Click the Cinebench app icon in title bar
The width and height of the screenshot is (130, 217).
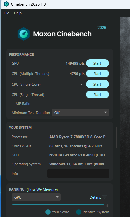click(x=6, y=4)
